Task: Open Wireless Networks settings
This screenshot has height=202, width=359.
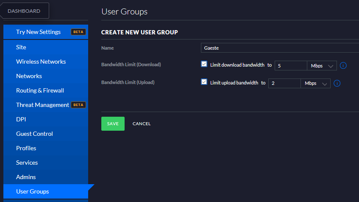Action: (x=46, y=62)
